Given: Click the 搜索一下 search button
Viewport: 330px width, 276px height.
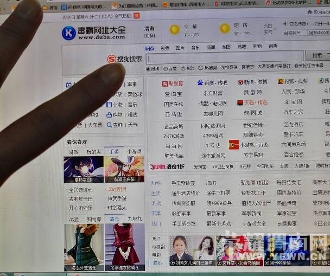Looking at the screenshot, I should pos(318,55).
